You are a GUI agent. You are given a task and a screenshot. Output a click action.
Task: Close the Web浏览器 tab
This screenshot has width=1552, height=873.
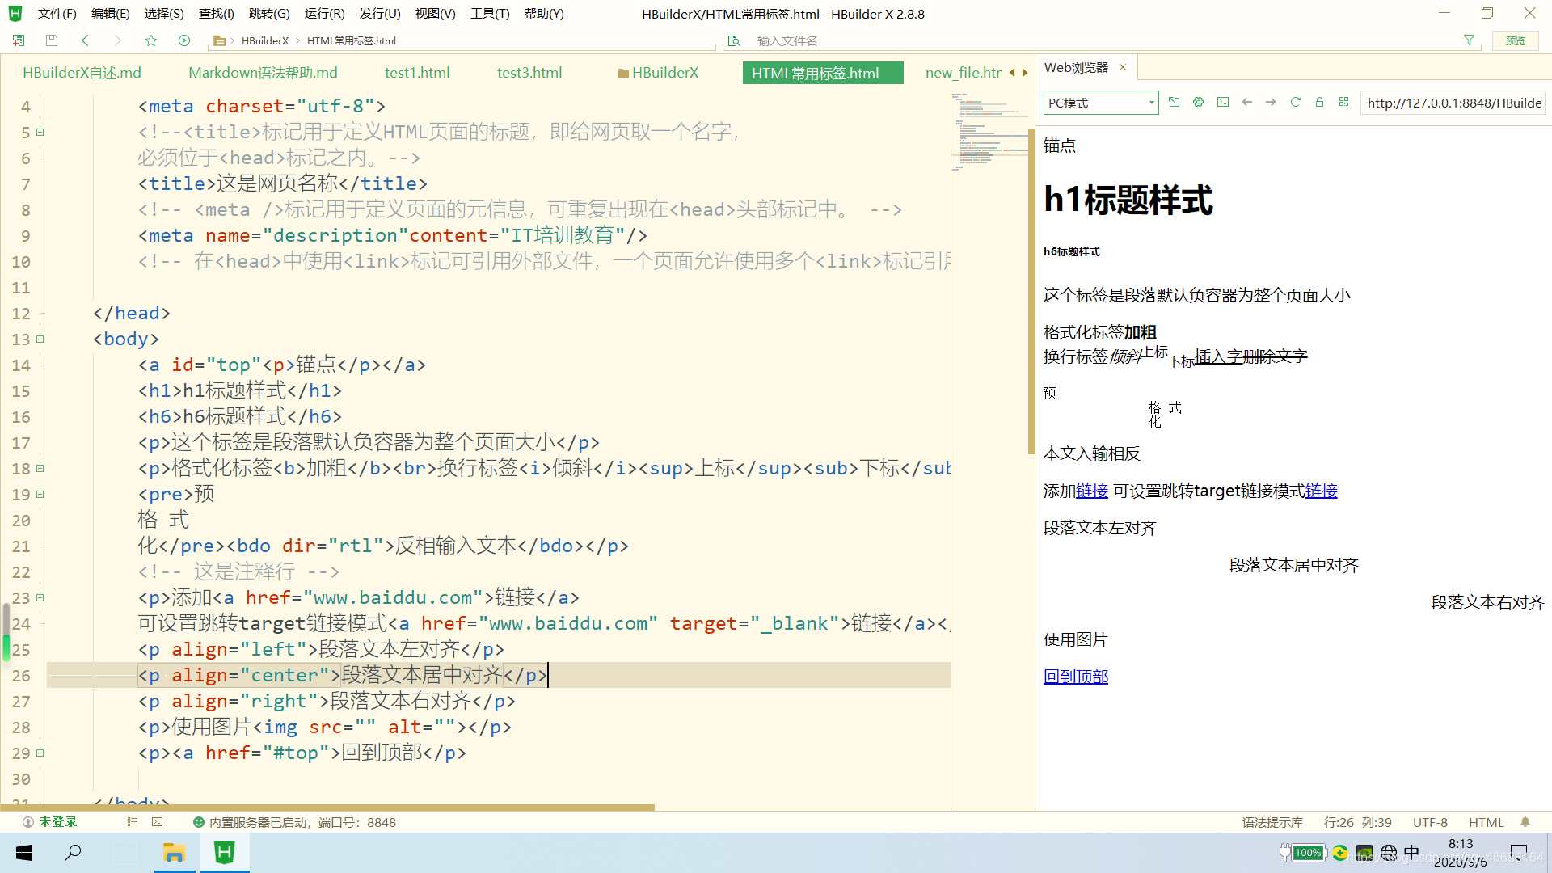pyautogui.click(x=1123, y=67)
